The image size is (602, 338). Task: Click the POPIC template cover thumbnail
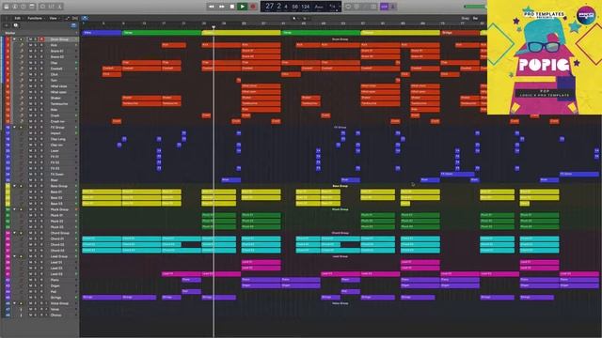545,57
